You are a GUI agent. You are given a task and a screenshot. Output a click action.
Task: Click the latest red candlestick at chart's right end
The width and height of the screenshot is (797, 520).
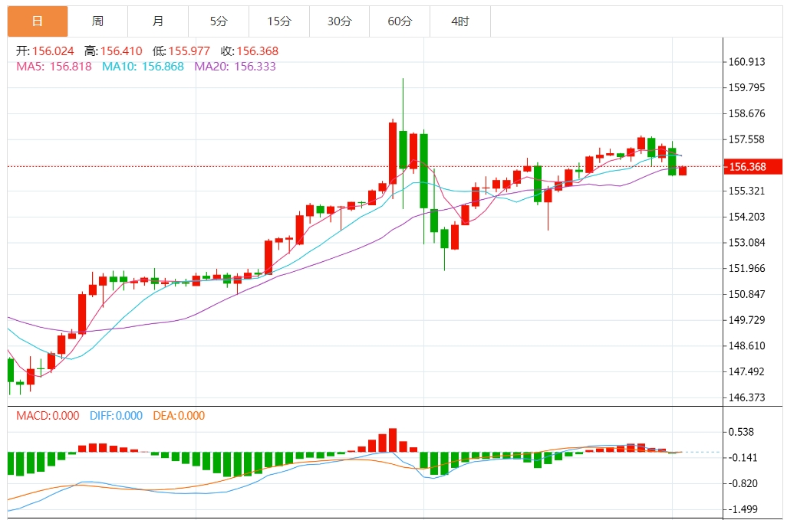pyautogui.click(x=683, y=171)
